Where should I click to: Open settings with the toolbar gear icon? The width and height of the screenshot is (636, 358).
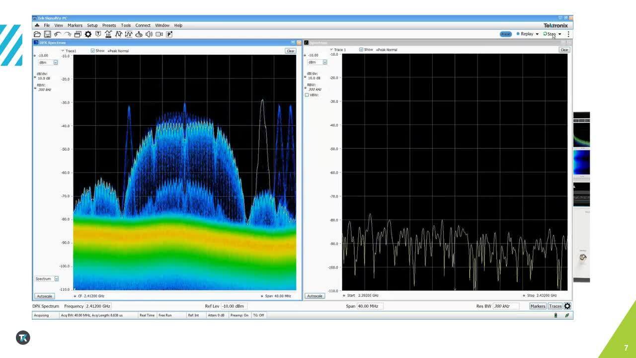(x=88, y=34)
